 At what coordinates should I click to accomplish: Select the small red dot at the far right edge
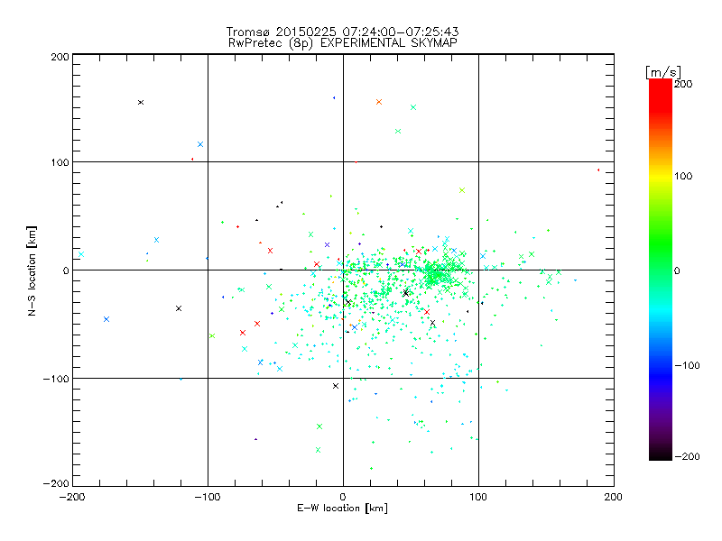[x=598, y=170]
